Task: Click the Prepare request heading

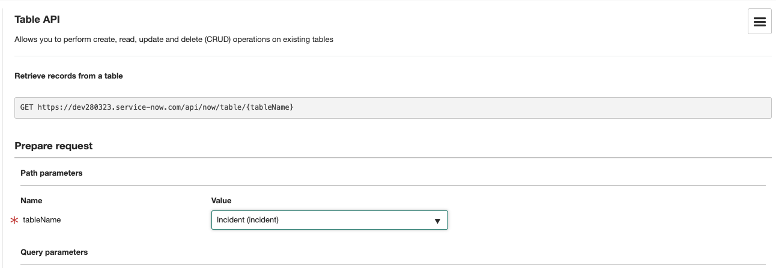Action: (53, 146)
